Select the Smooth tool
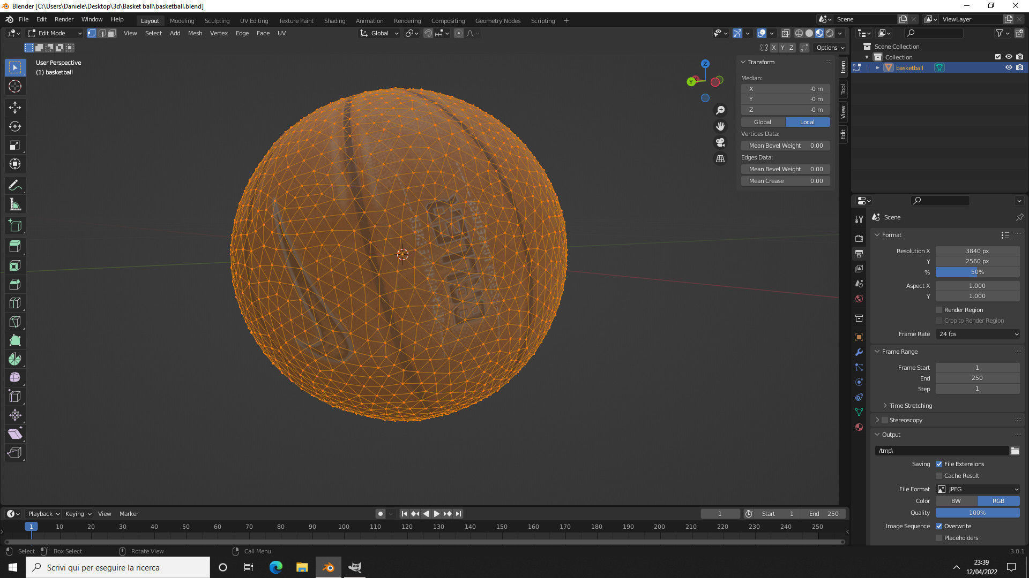The image size is (1029, 578). (15, 378)
